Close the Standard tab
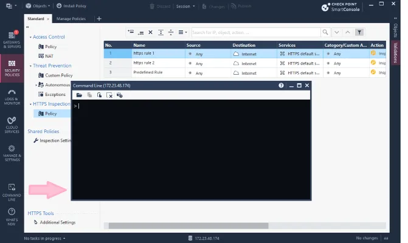Image resolution: width=408 pixels, height=243 pixels. 48,19
